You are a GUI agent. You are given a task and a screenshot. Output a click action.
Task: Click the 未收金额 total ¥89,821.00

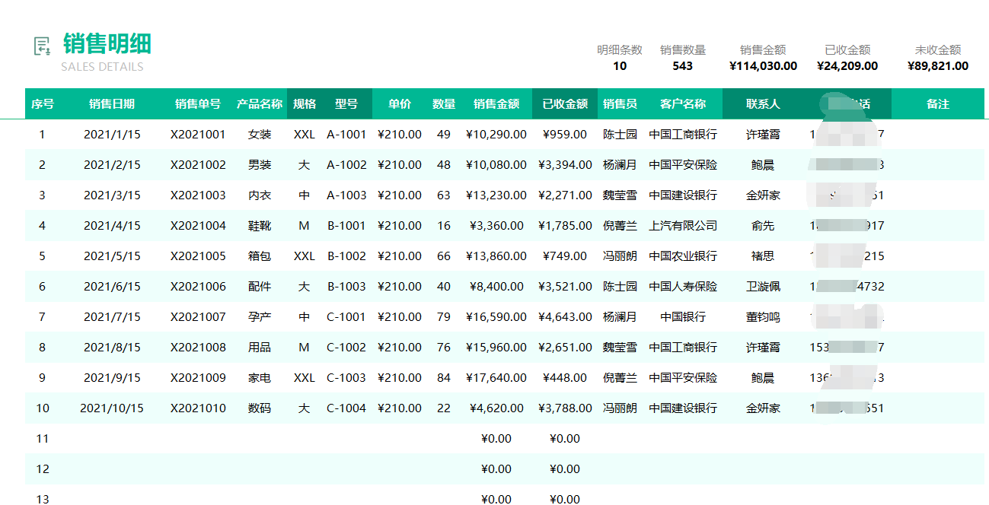point(938,66)
